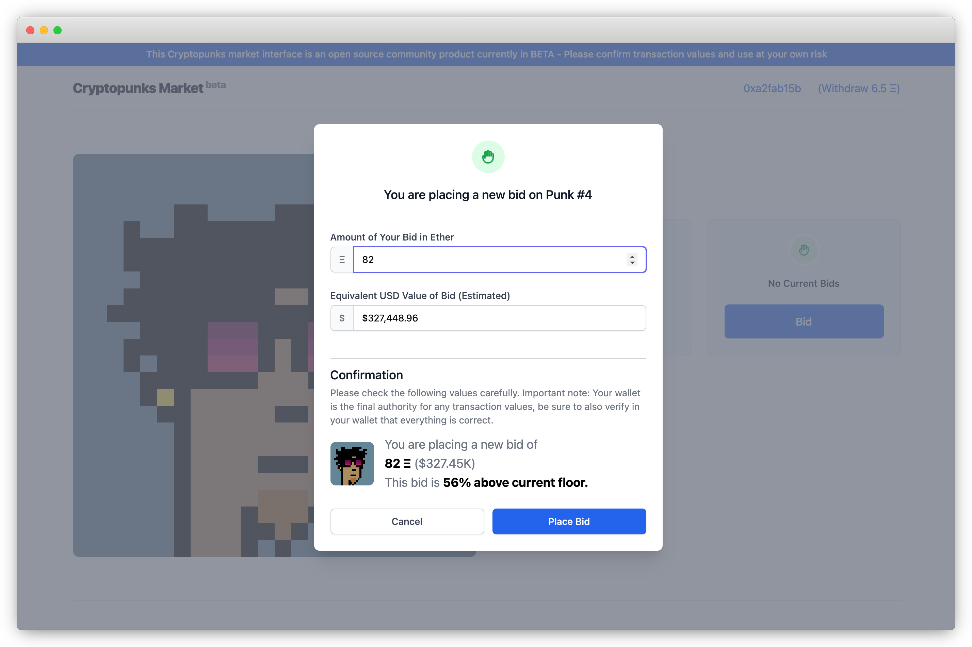Click the Cancel button to dismiss modal

pos(407,521)
